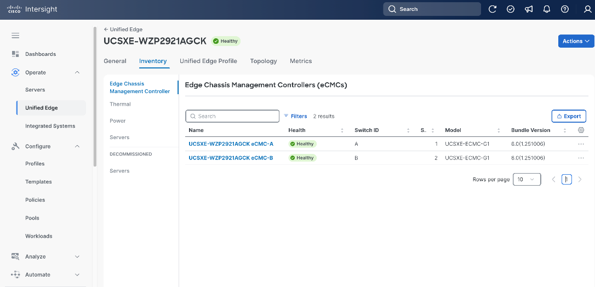
Task: Open UCSXE-WZP2921AGCK eCMC-B link
Action: (231, 158)
